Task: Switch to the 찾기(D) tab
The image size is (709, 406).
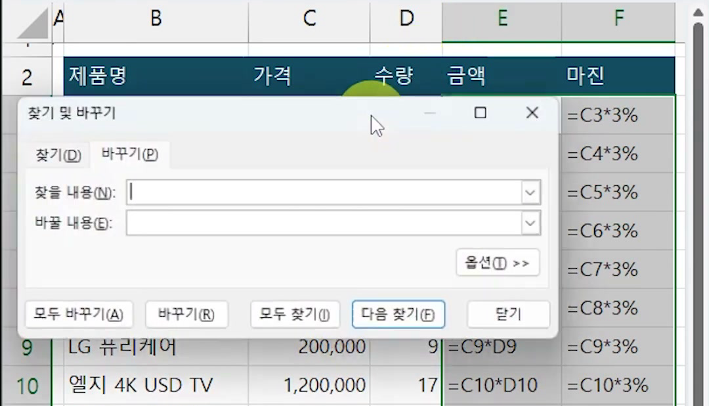Action: (x=58, y=155)
